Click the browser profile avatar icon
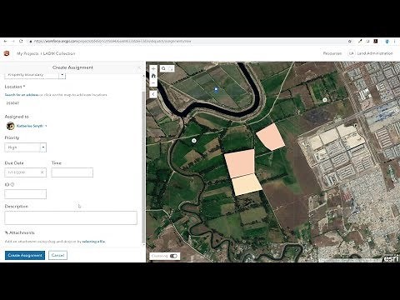 pyautogui.click(x=387, y=41)
